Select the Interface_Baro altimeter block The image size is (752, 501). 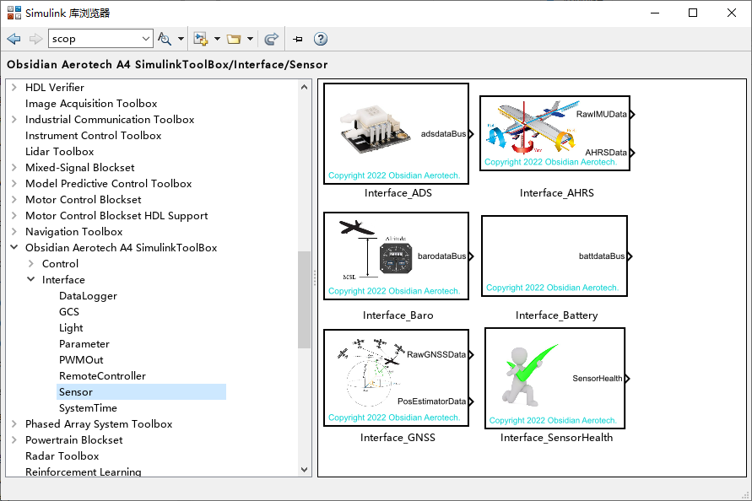click(396, 256)
